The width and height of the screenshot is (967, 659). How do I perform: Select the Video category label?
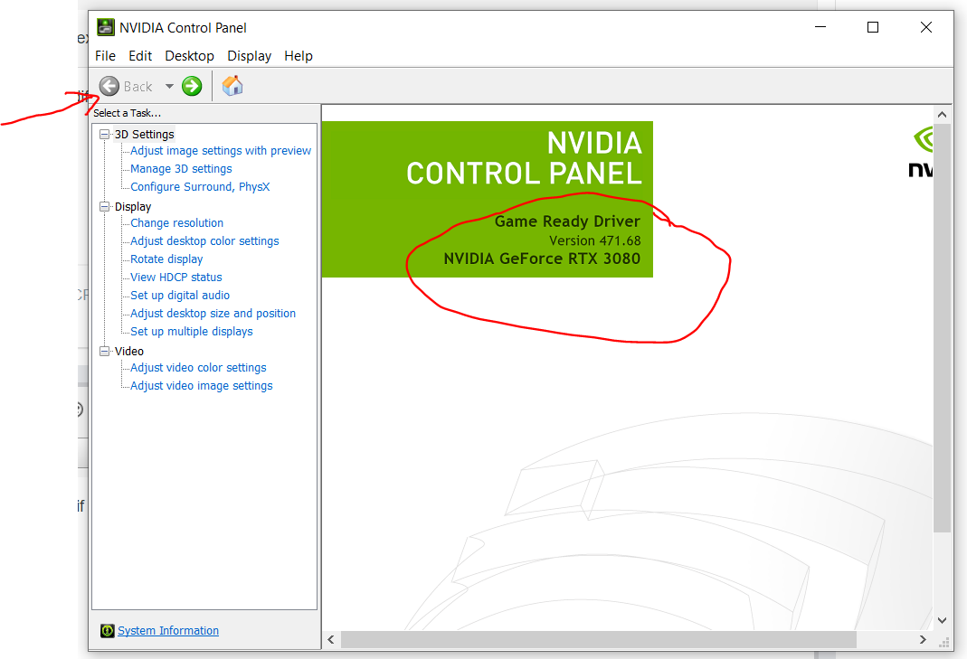point(128,351)
